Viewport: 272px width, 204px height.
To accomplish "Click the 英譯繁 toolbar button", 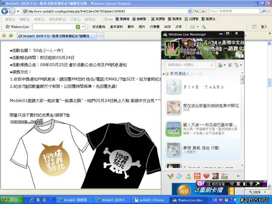I will [x=158, y=19].
